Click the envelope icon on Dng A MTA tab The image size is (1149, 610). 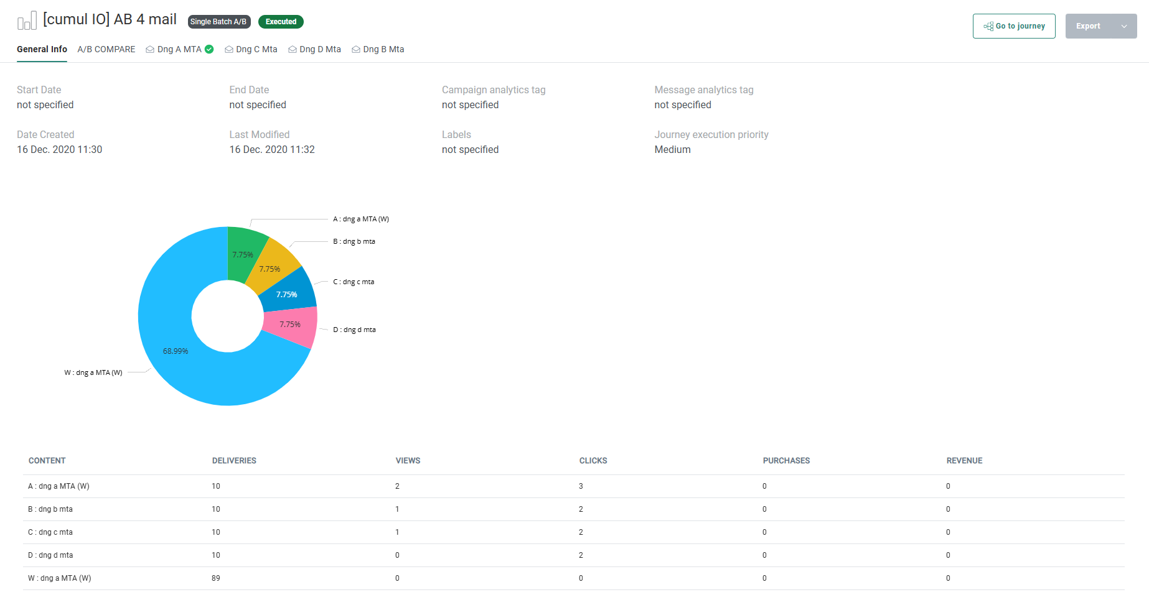pos(150,50)
